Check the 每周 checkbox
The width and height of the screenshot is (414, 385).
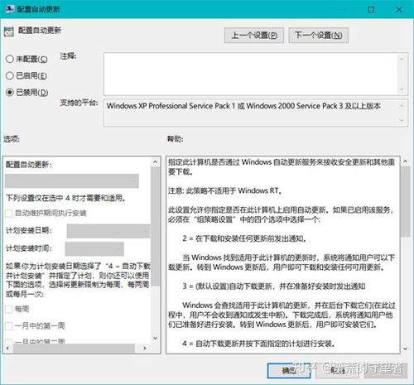coord(9,309)
